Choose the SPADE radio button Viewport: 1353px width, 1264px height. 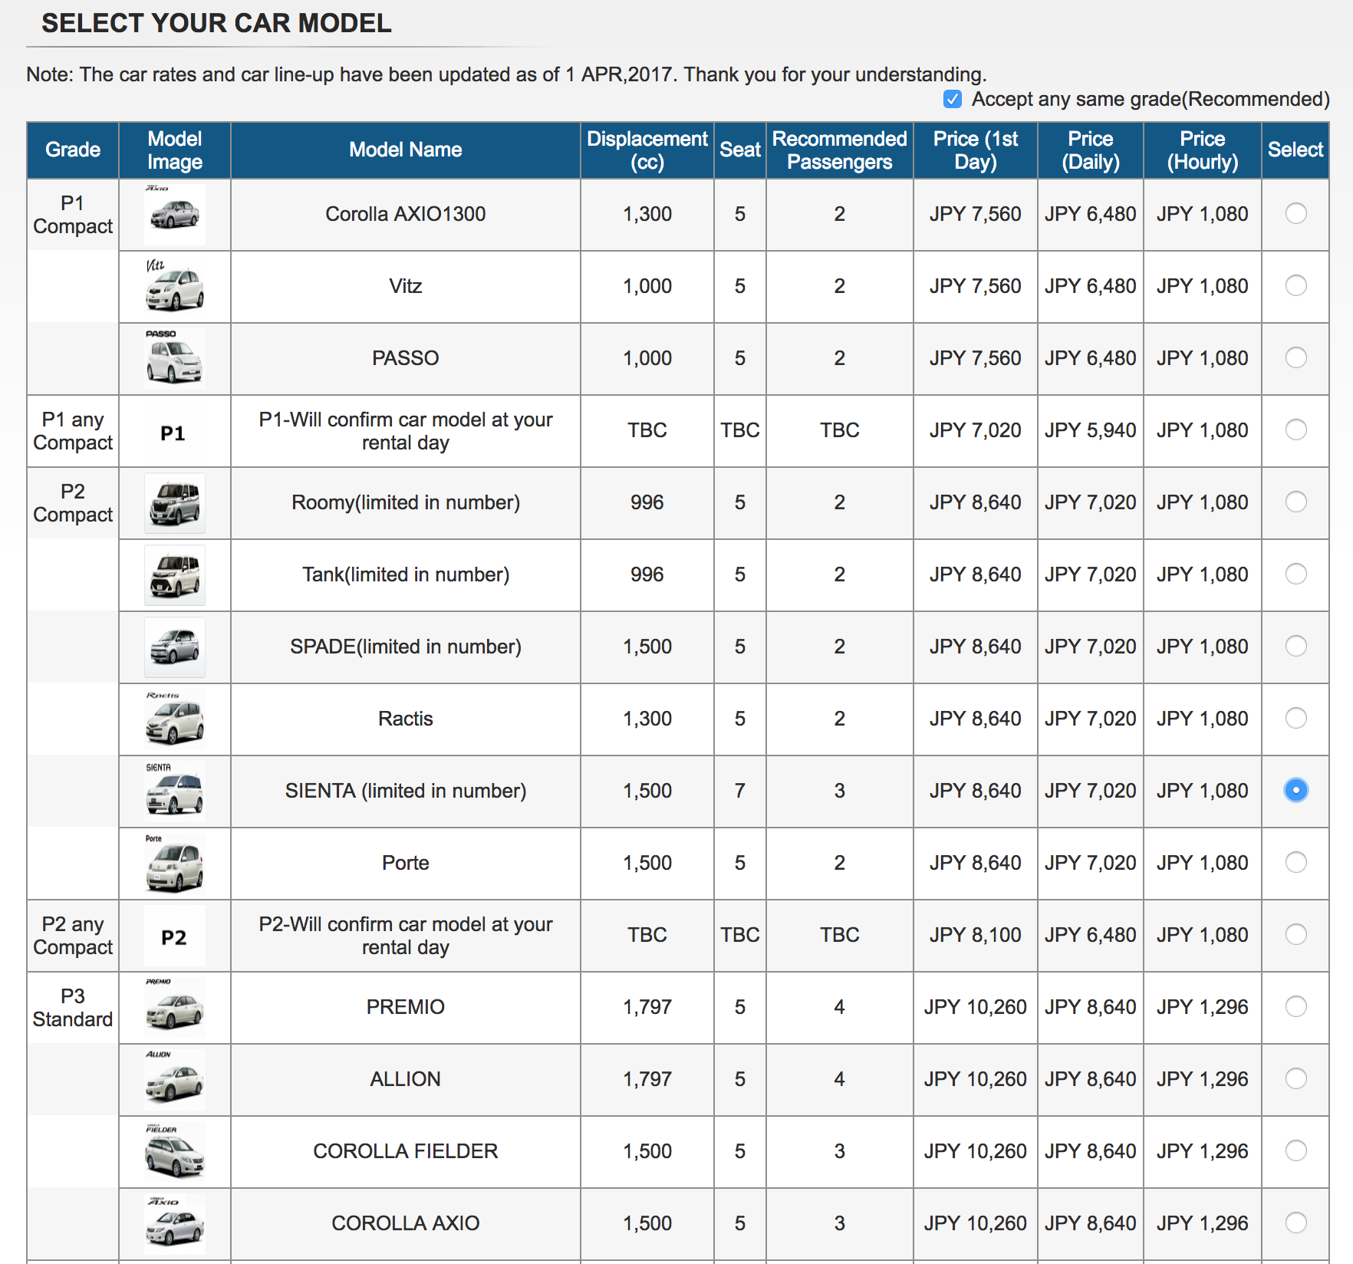coord(1295,646)
